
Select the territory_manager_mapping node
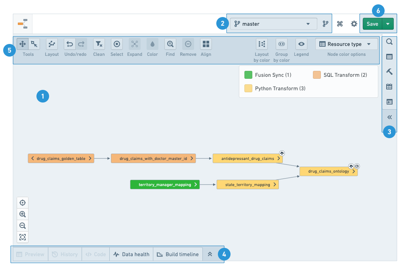(x=165, y=184)
